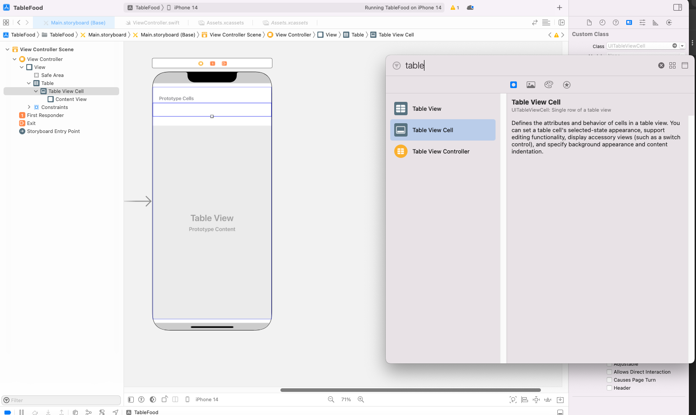
Task: Click the Update Frames icon
Action: [513, 399]
